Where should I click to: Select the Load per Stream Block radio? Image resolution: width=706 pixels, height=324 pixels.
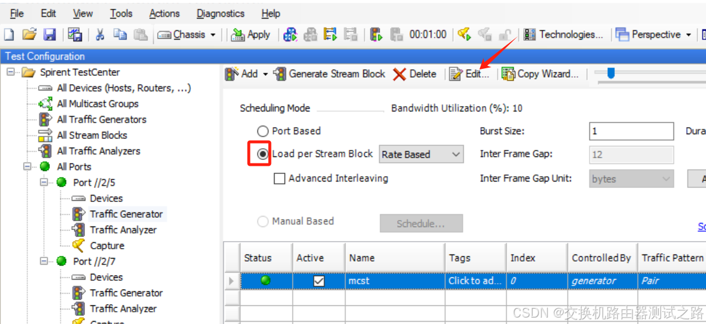tap(263, 154)
